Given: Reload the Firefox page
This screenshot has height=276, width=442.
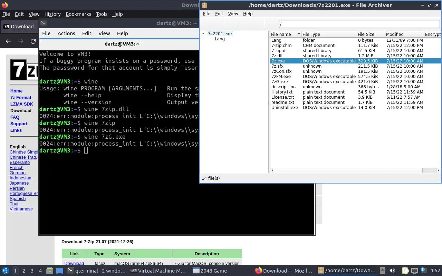Looking at the screenshot, I should click(33, 41).
